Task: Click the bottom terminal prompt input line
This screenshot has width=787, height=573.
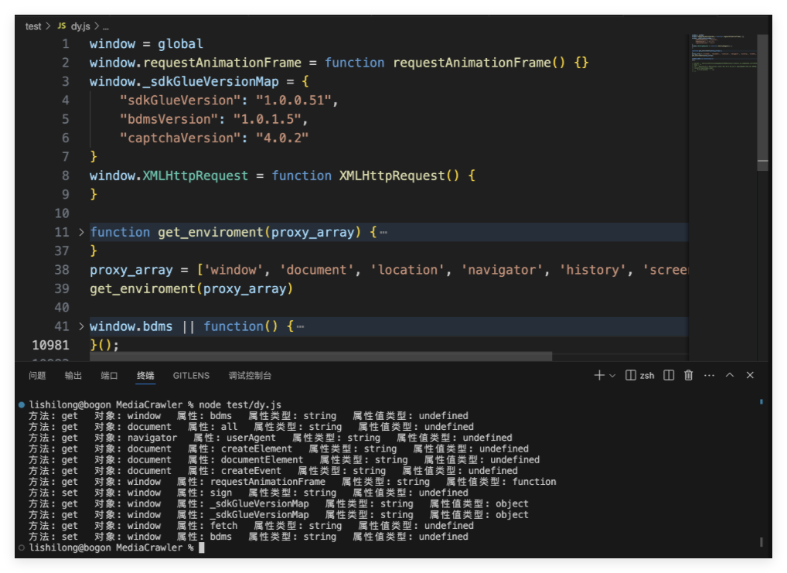Action: [x=117, y=548]
